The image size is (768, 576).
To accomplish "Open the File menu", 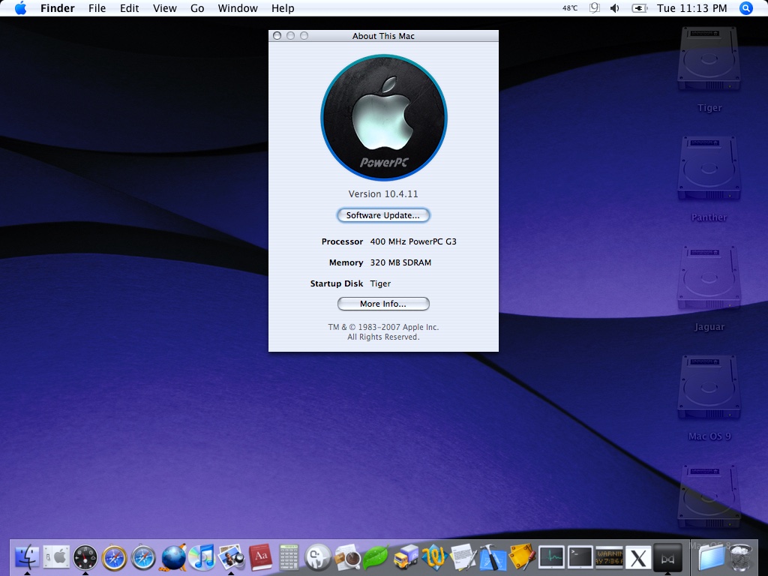I will pyautogui.click(x=97, y=8).
